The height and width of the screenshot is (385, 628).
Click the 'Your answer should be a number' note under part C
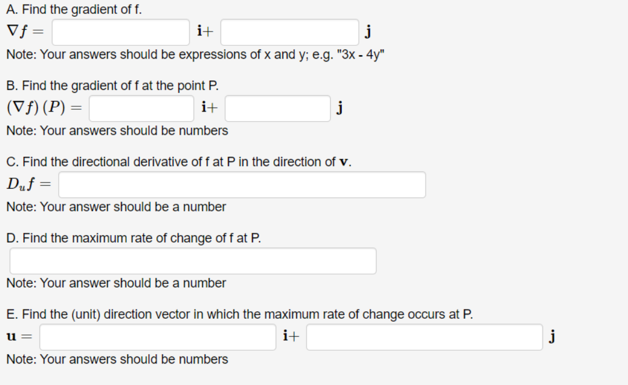116,207
